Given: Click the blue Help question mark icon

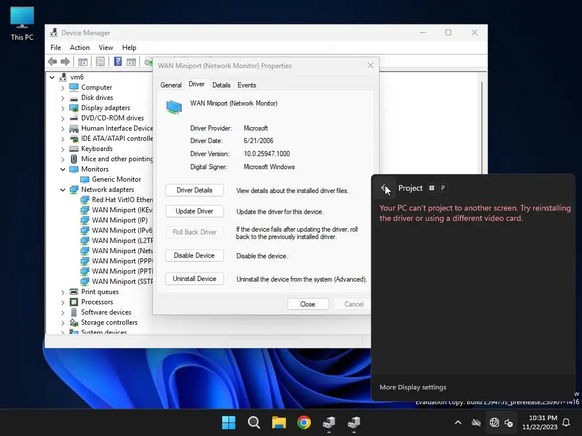Looking at the screenshot, I should [118, 61].
